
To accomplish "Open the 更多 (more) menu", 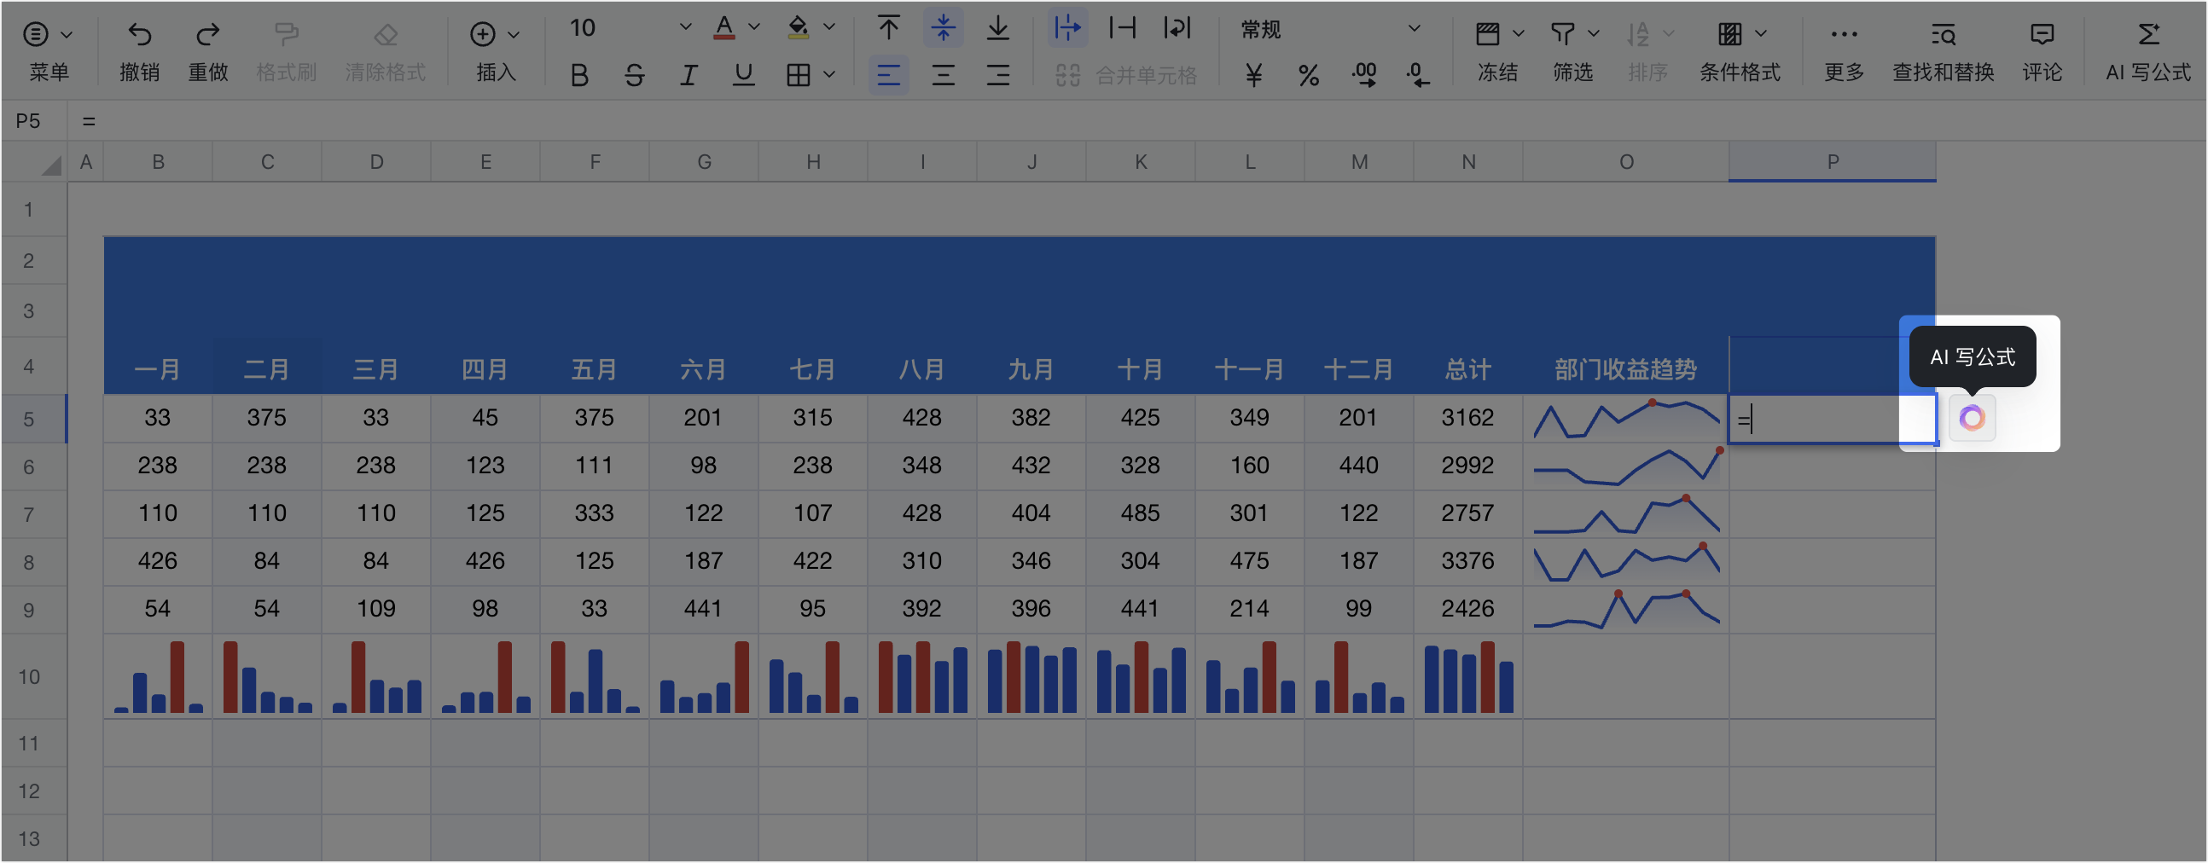I will (x=1844, y=49).
